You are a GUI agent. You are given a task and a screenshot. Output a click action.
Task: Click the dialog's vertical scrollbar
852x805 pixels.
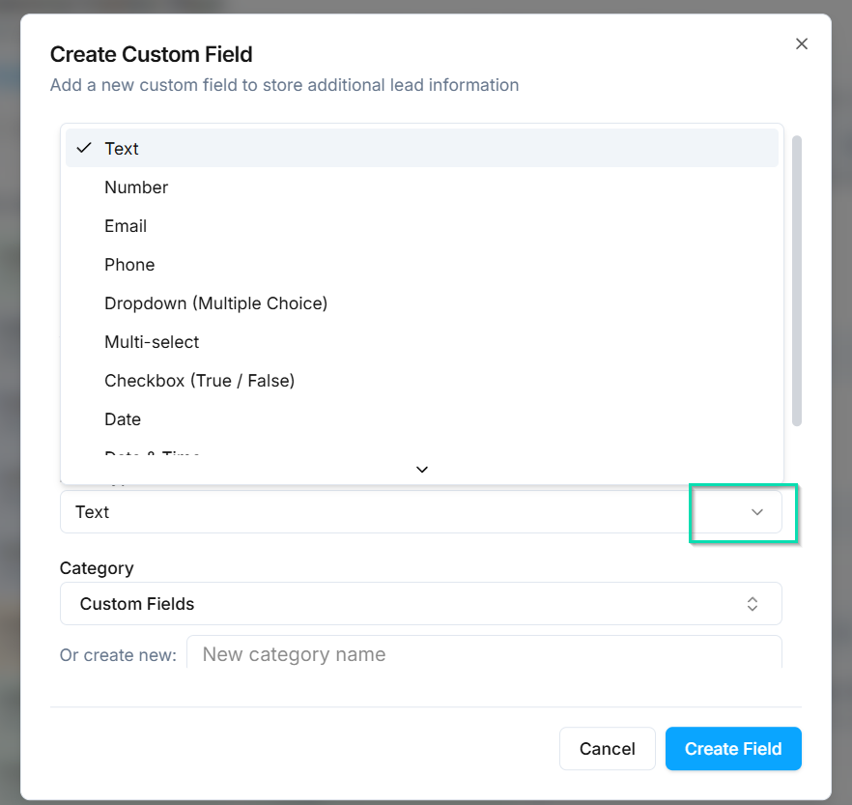tap(797, 280)
